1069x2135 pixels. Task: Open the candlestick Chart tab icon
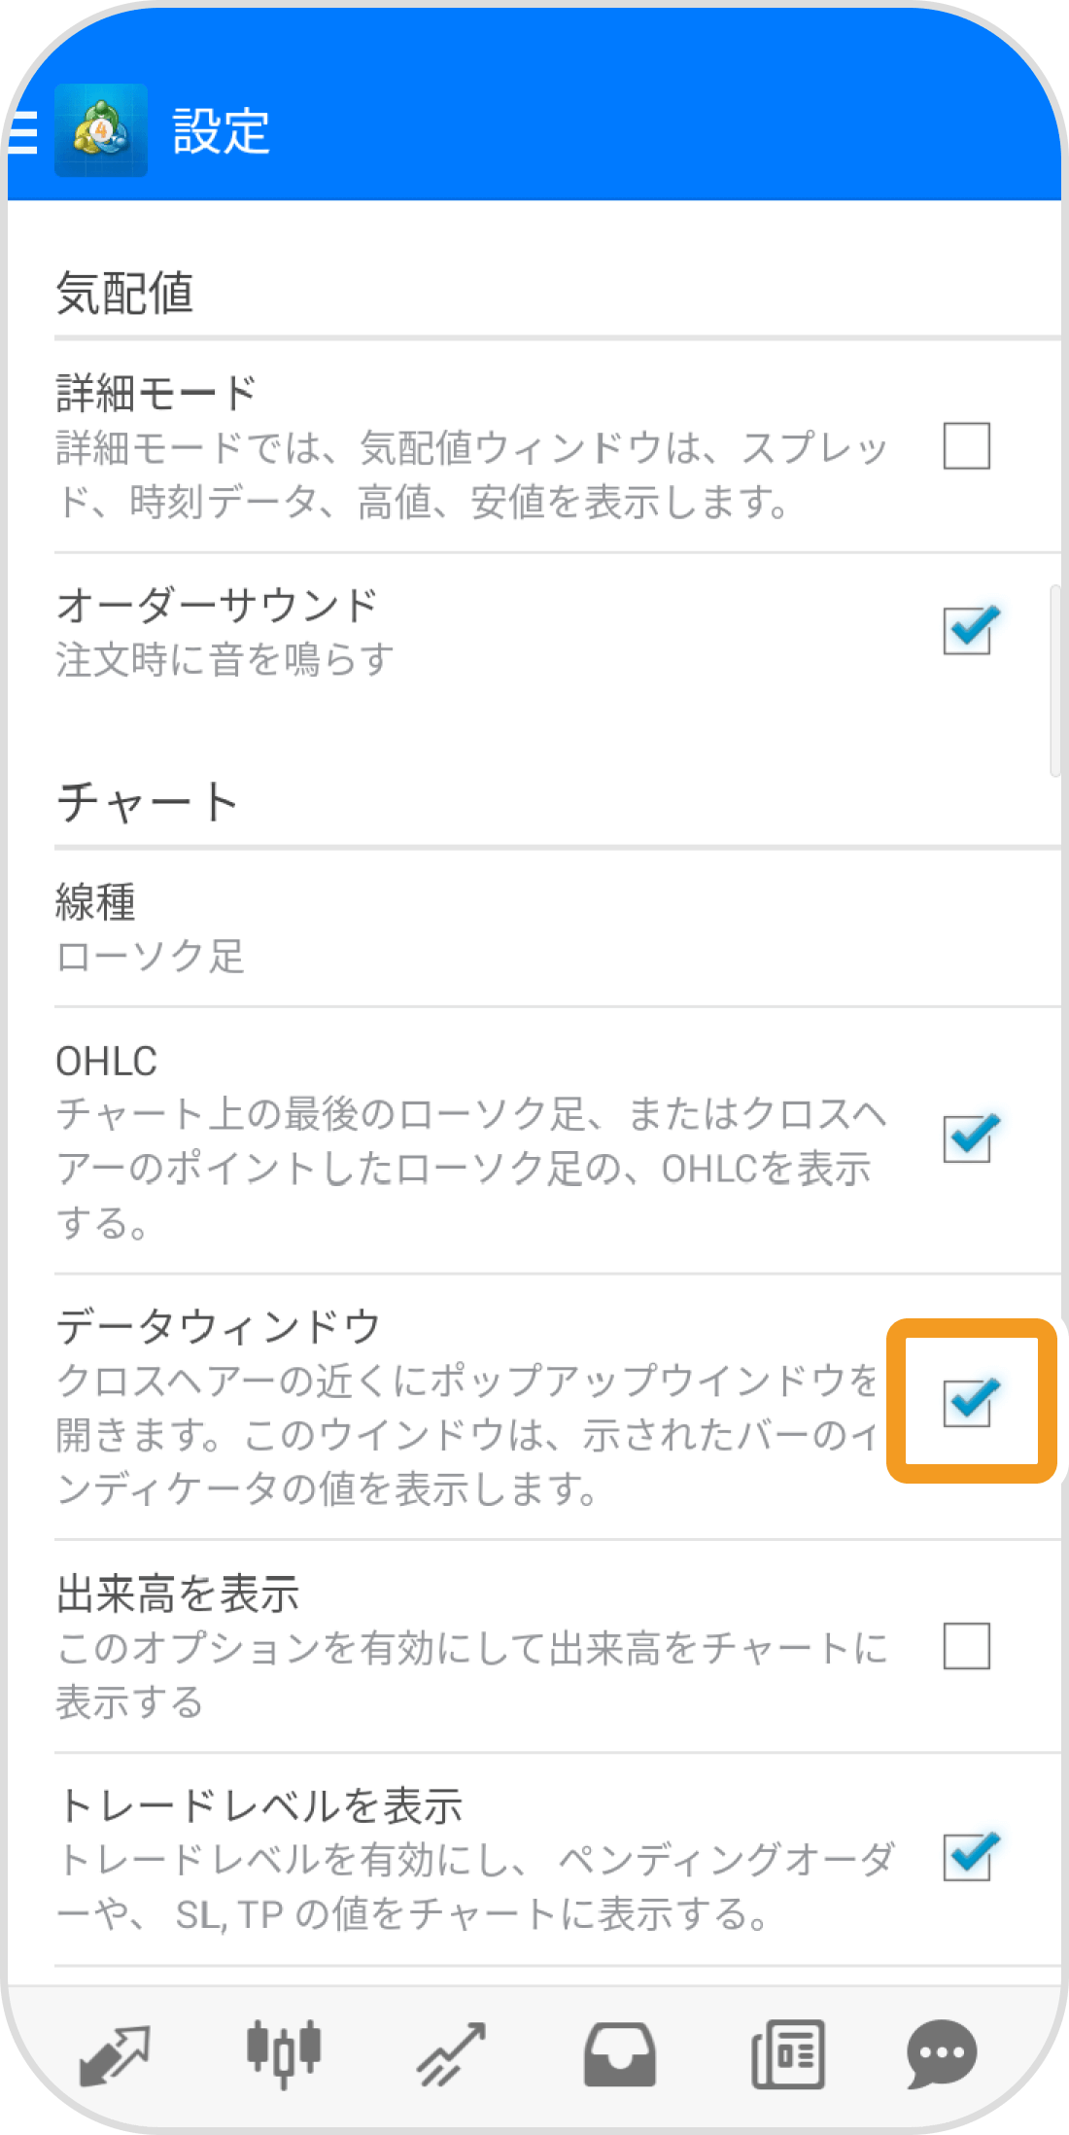point(284,2053)
